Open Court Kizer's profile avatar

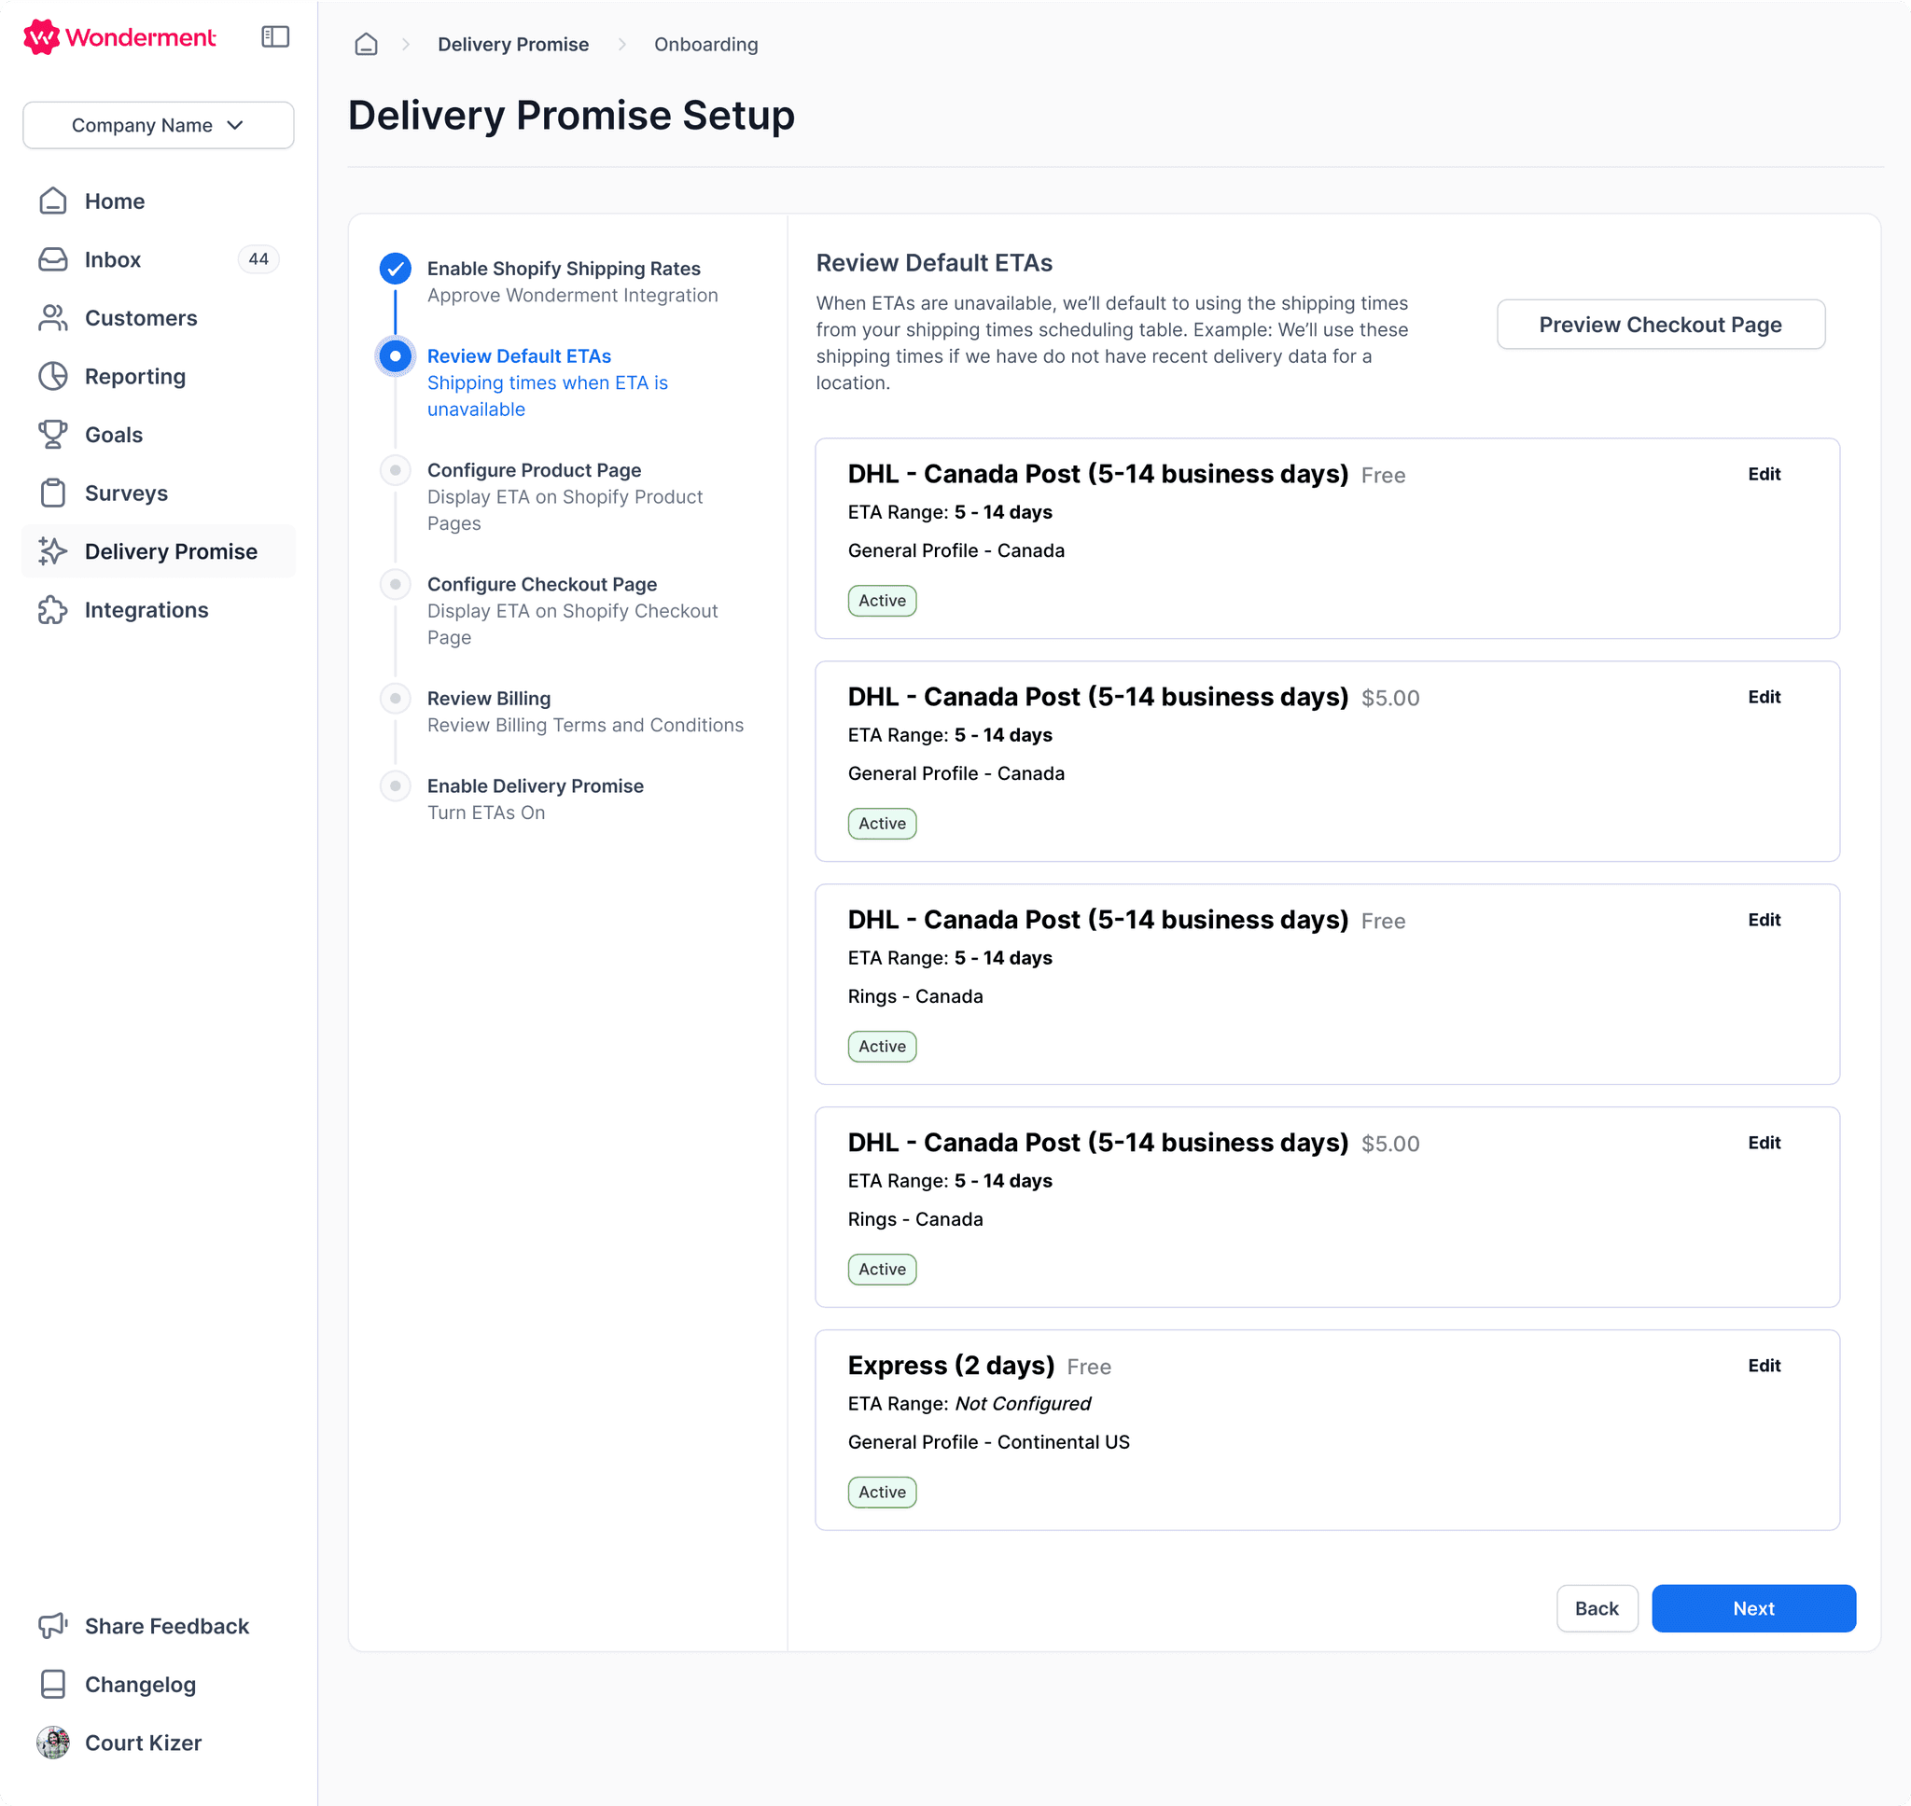tap(53, 1743)
